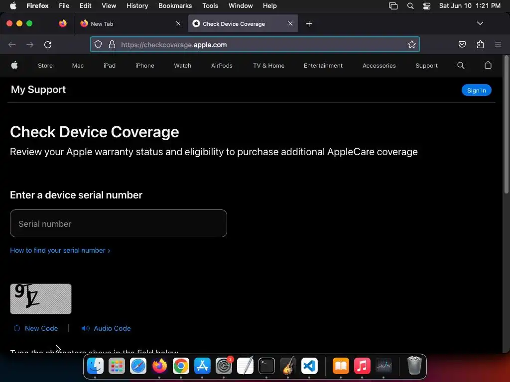The image size is (510, 382).
Task: Open Launchpad from the Dock
Action: (117, 366)
